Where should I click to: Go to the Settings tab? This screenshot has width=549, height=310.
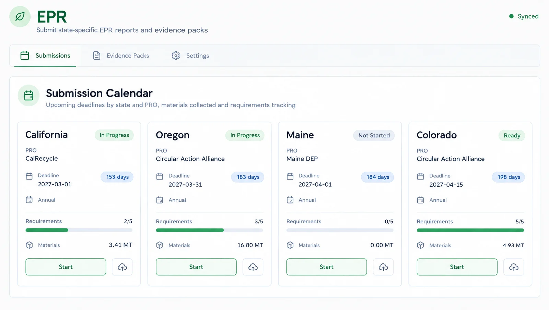tap(190, 55)
